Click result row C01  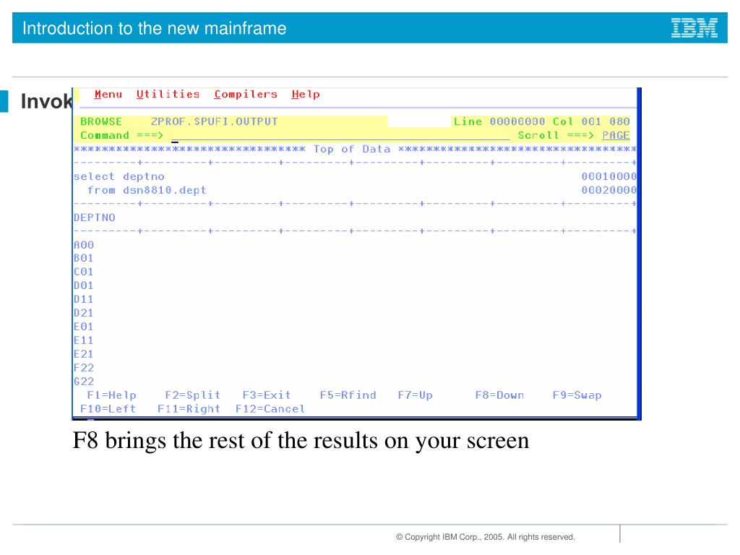click(84, 272)
